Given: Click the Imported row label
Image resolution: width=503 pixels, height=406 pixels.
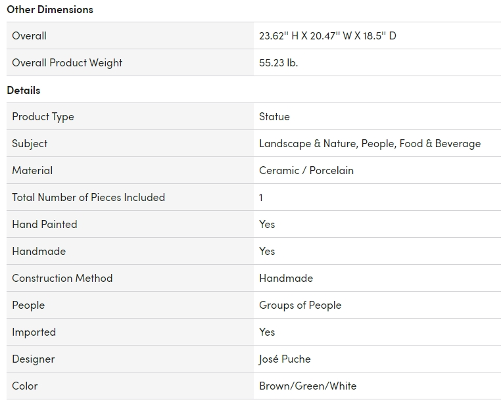Looking at the screenshot, I should pos(34,332).
